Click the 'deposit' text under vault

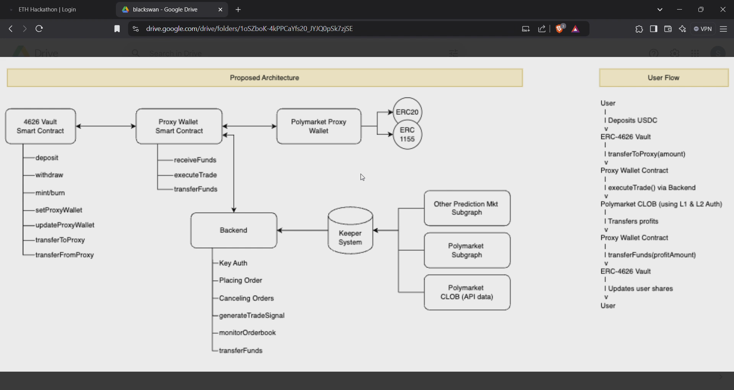point(47,158)
